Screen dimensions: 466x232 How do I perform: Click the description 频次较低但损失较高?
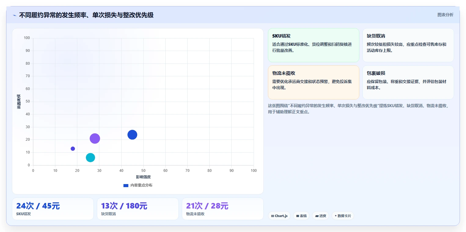coord(407,47)
